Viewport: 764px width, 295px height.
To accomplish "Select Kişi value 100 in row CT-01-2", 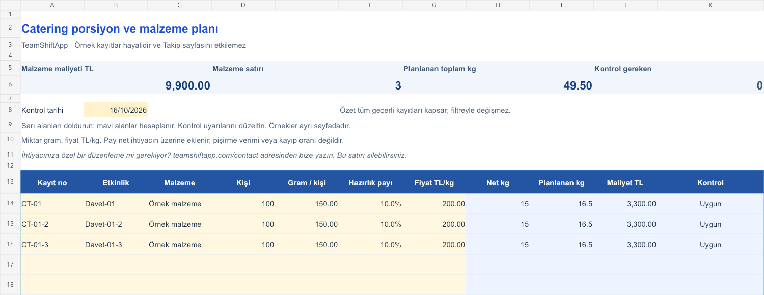I will pos(243,224).
